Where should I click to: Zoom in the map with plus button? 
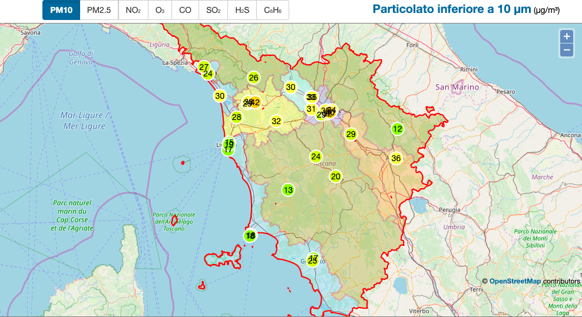coord(567,36)
